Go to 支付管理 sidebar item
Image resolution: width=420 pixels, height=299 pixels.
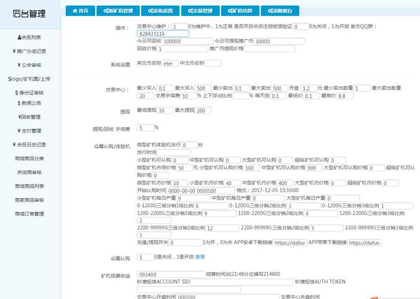pos(29,131)
